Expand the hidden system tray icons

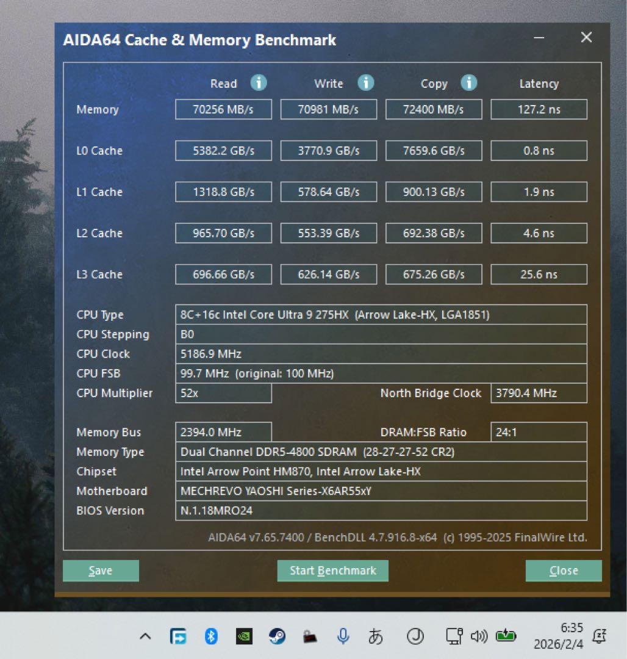(x=145, y=636)
